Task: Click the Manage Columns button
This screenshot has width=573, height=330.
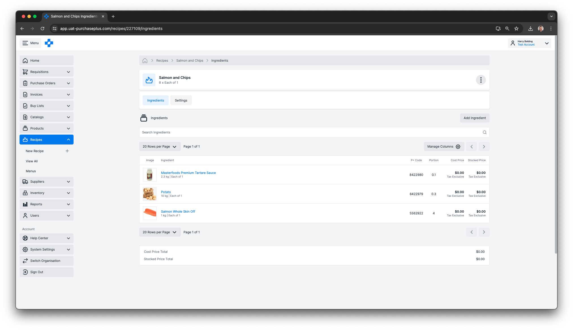Action: coord(444,146)
